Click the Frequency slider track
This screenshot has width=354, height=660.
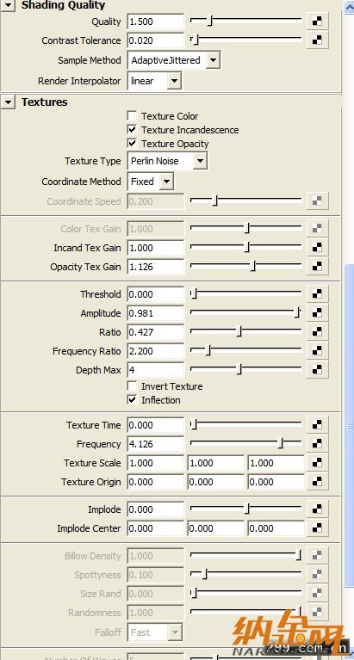point(246,444)
